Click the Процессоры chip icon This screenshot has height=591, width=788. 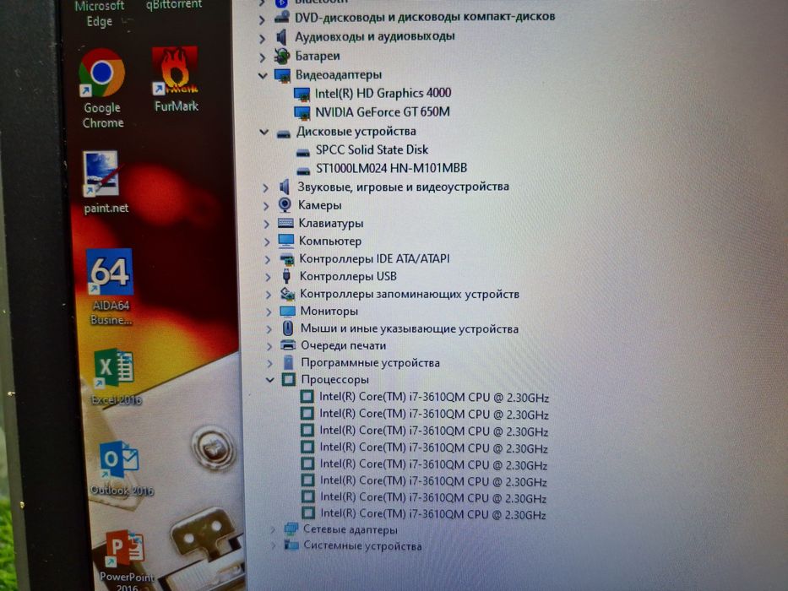coord(289,379)
